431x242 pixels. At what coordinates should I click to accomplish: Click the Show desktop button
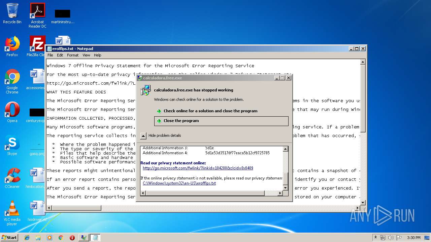427,238
